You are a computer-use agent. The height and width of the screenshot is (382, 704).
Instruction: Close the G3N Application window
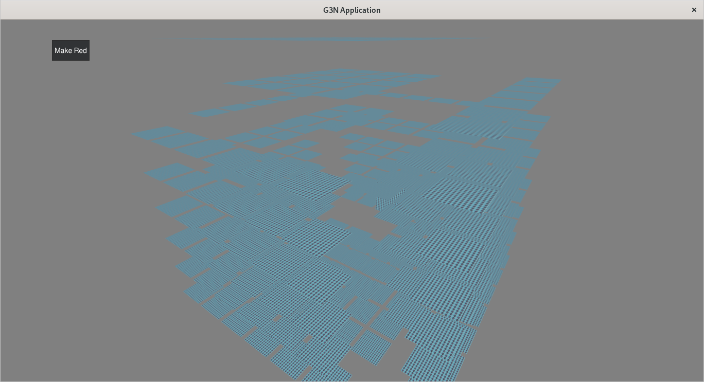[694, 10]
